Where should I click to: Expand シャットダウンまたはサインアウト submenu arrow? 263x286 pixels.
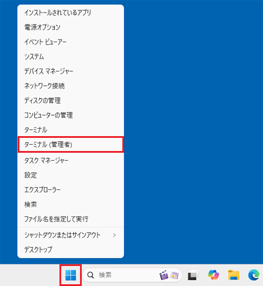[x=114, y=235]
